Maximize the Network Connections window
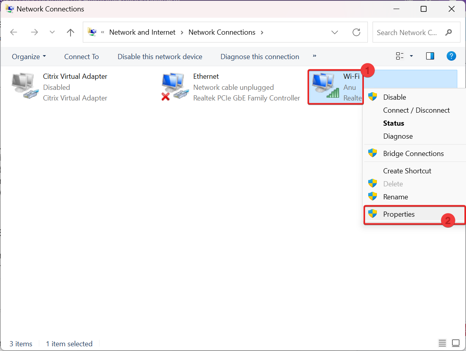The image size is (466, 351). click(423, 9)
